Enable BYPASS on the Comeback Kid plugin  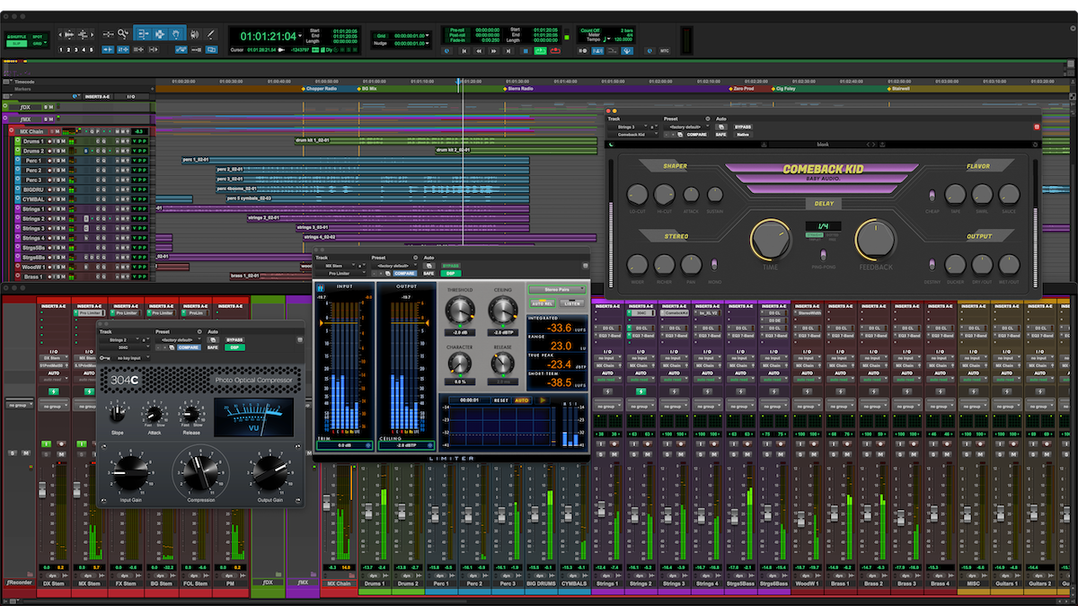coord(743,127)
